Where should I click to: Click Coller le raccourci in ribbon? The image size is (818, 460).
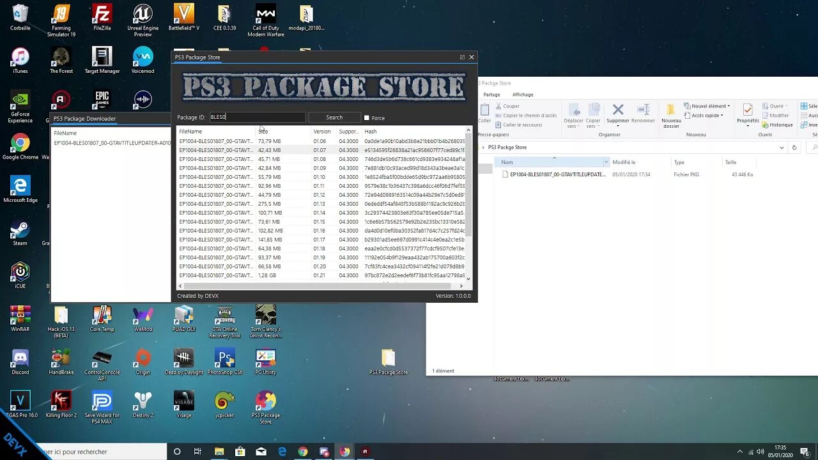pyautogui.click(x=518, y=125)
